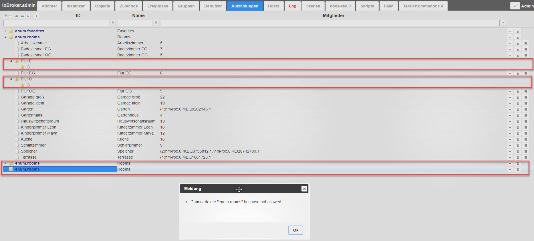Click the Mitglieder column header
Image resolution: width=534 pixels, height=241 pixels.
pos(333,15)
